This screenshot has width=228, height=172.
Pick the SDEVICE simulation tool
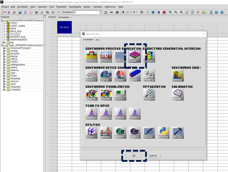click(x=92, y=75)
